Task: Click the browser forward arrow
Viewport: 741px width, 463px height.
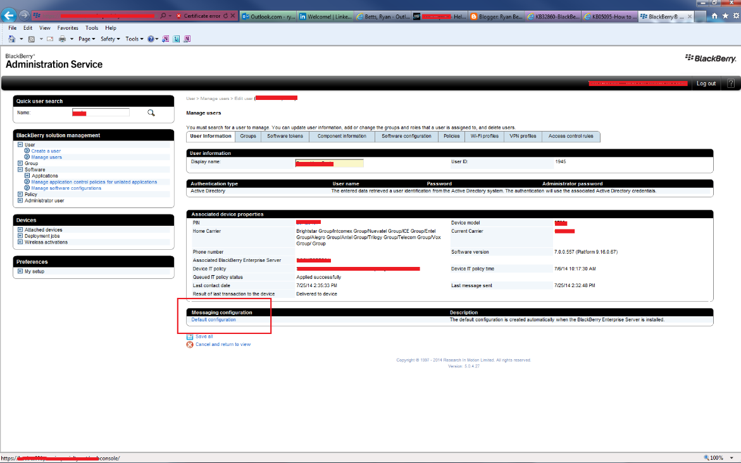Action: 24,16
